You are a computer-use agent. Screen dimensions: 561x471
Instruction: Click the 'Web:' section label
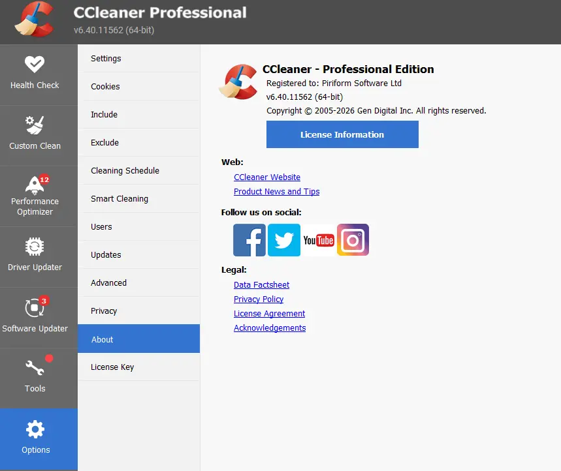tap(232, 162)
